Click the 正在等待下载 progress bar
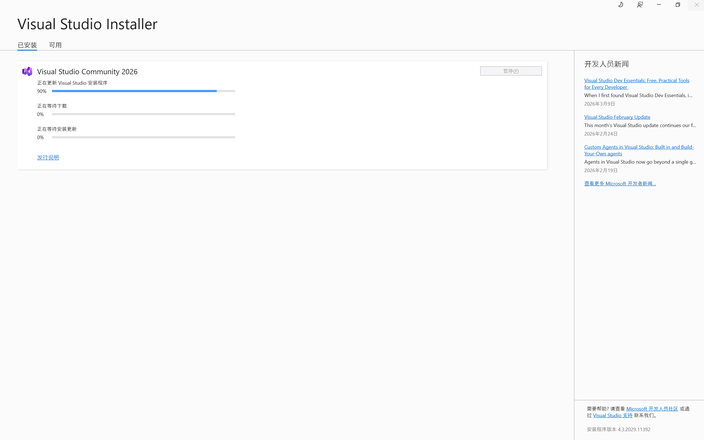704x440 pixels. click(144, 114)
